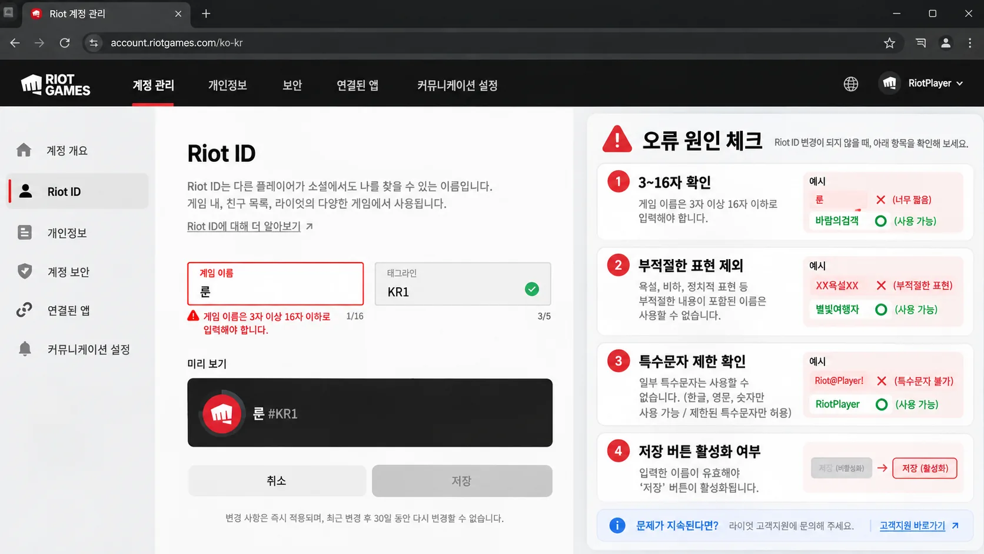984x554 pixels.
Task: Click the 저장 button under the preview
Action: 462,481
